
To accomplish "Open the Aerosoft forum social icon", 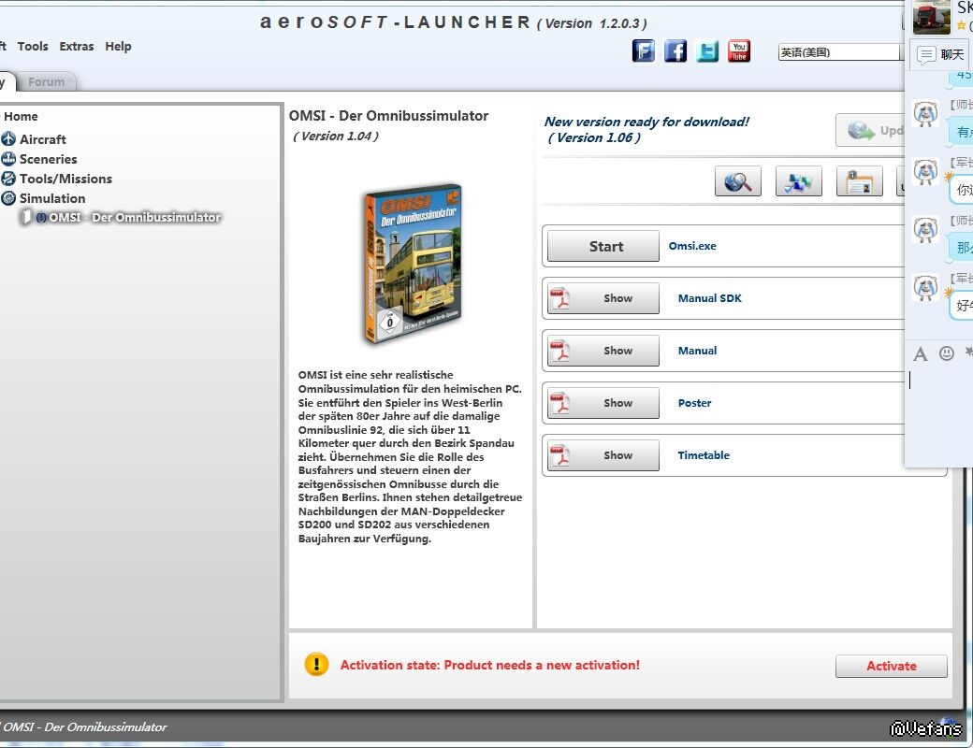I will point(644,50).
